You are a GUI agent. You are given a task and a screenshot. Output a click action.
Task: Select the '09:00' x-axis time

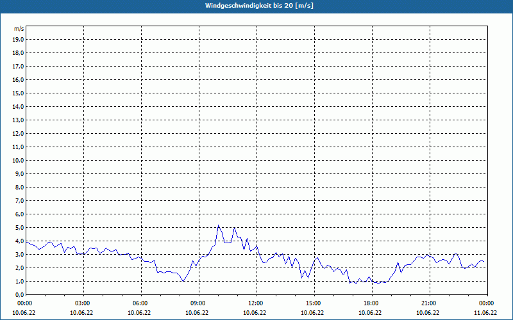[198, 303]
